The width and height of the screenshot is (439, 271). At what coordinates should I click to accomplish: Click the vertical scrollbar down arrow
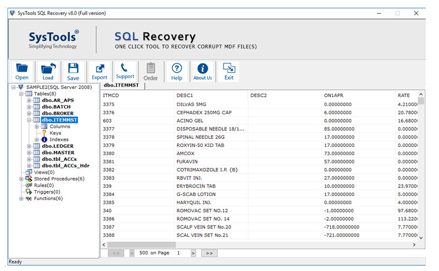click(421, 238)
